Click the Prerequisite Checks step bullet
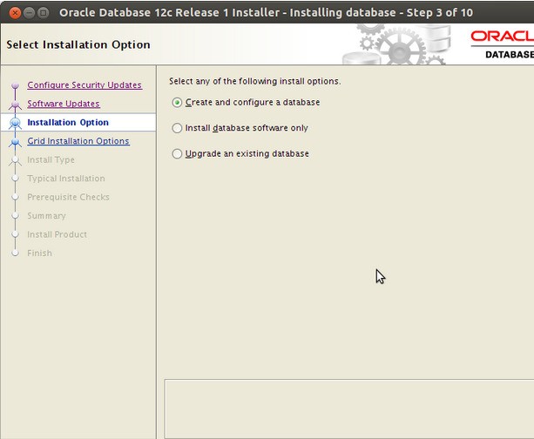The width and height of the screenshot is (534, 439). tap(15, 197)
